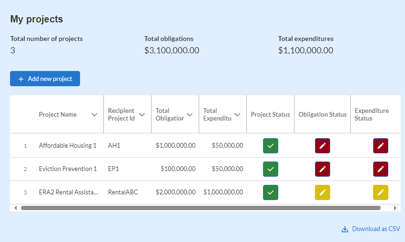
Task: Click ERA2 Rental Assistance project status checkmark
Action: 271,192
